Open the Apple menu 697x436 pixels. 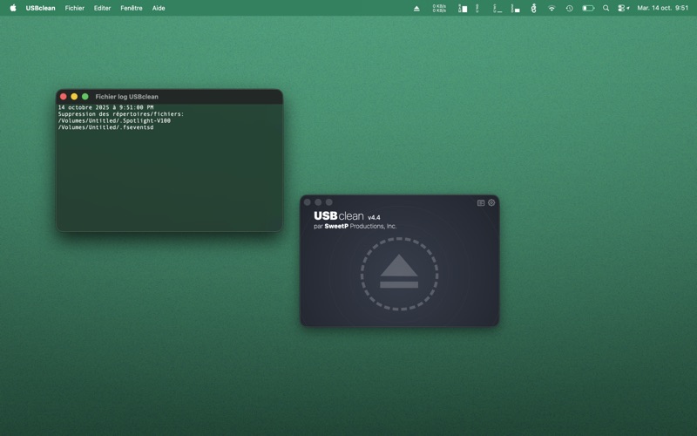point(13,8)
